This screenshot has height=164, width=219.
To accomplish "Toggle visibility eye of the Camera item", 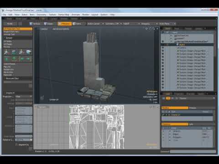I will (163, 48).
